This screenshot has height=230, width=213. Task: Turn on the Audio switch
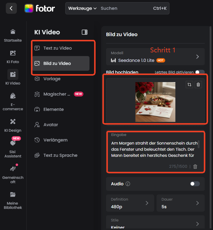[195, 184]
